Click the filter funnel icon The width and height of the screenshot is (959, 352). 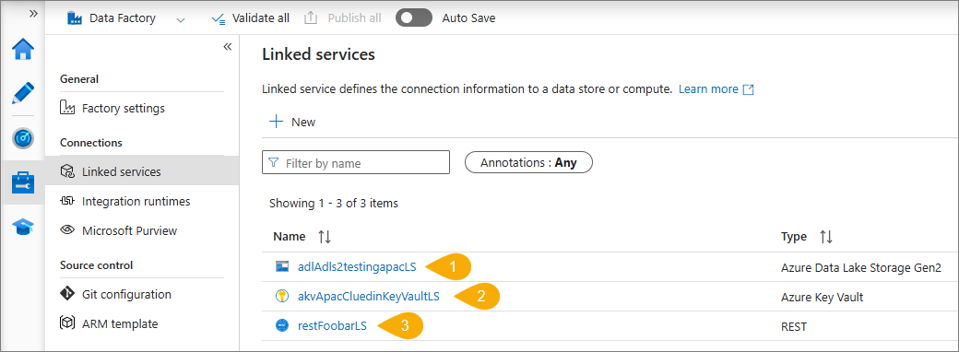[x=274, y=163]
